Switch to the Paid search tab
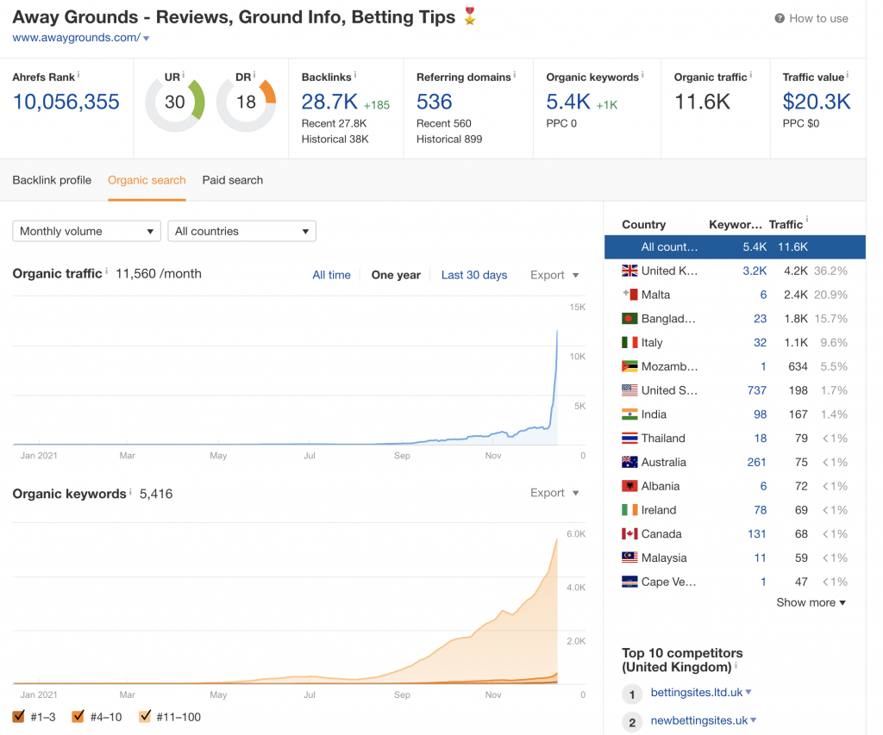The image size is (883, 735). tap(233, 180)
